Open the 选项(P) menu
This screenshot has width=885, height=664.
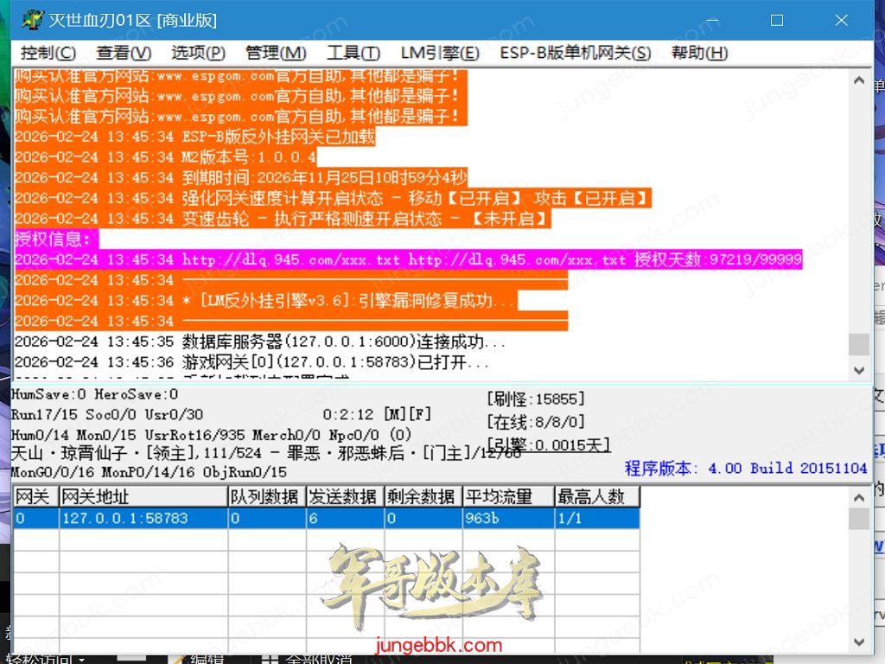click(x=198, y=53)
